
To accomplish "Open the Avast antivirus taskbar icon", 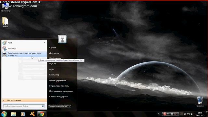I will 32,114.
